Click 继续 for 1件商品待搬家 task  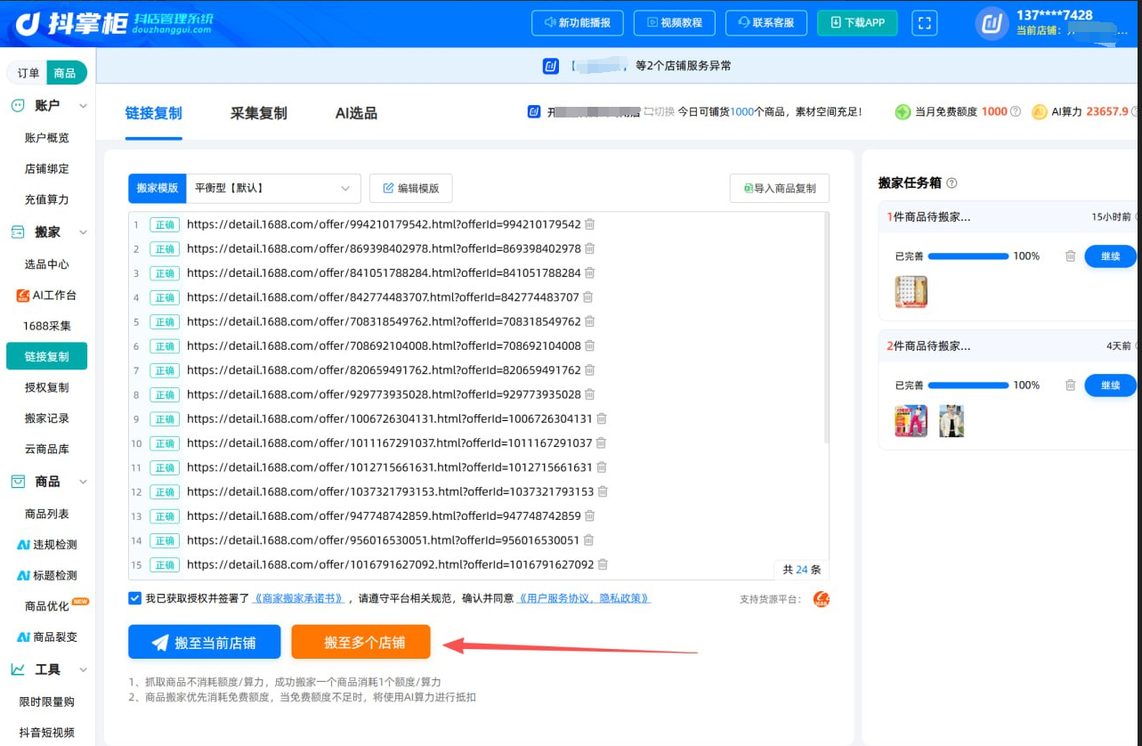click(x=1111, y=256)
